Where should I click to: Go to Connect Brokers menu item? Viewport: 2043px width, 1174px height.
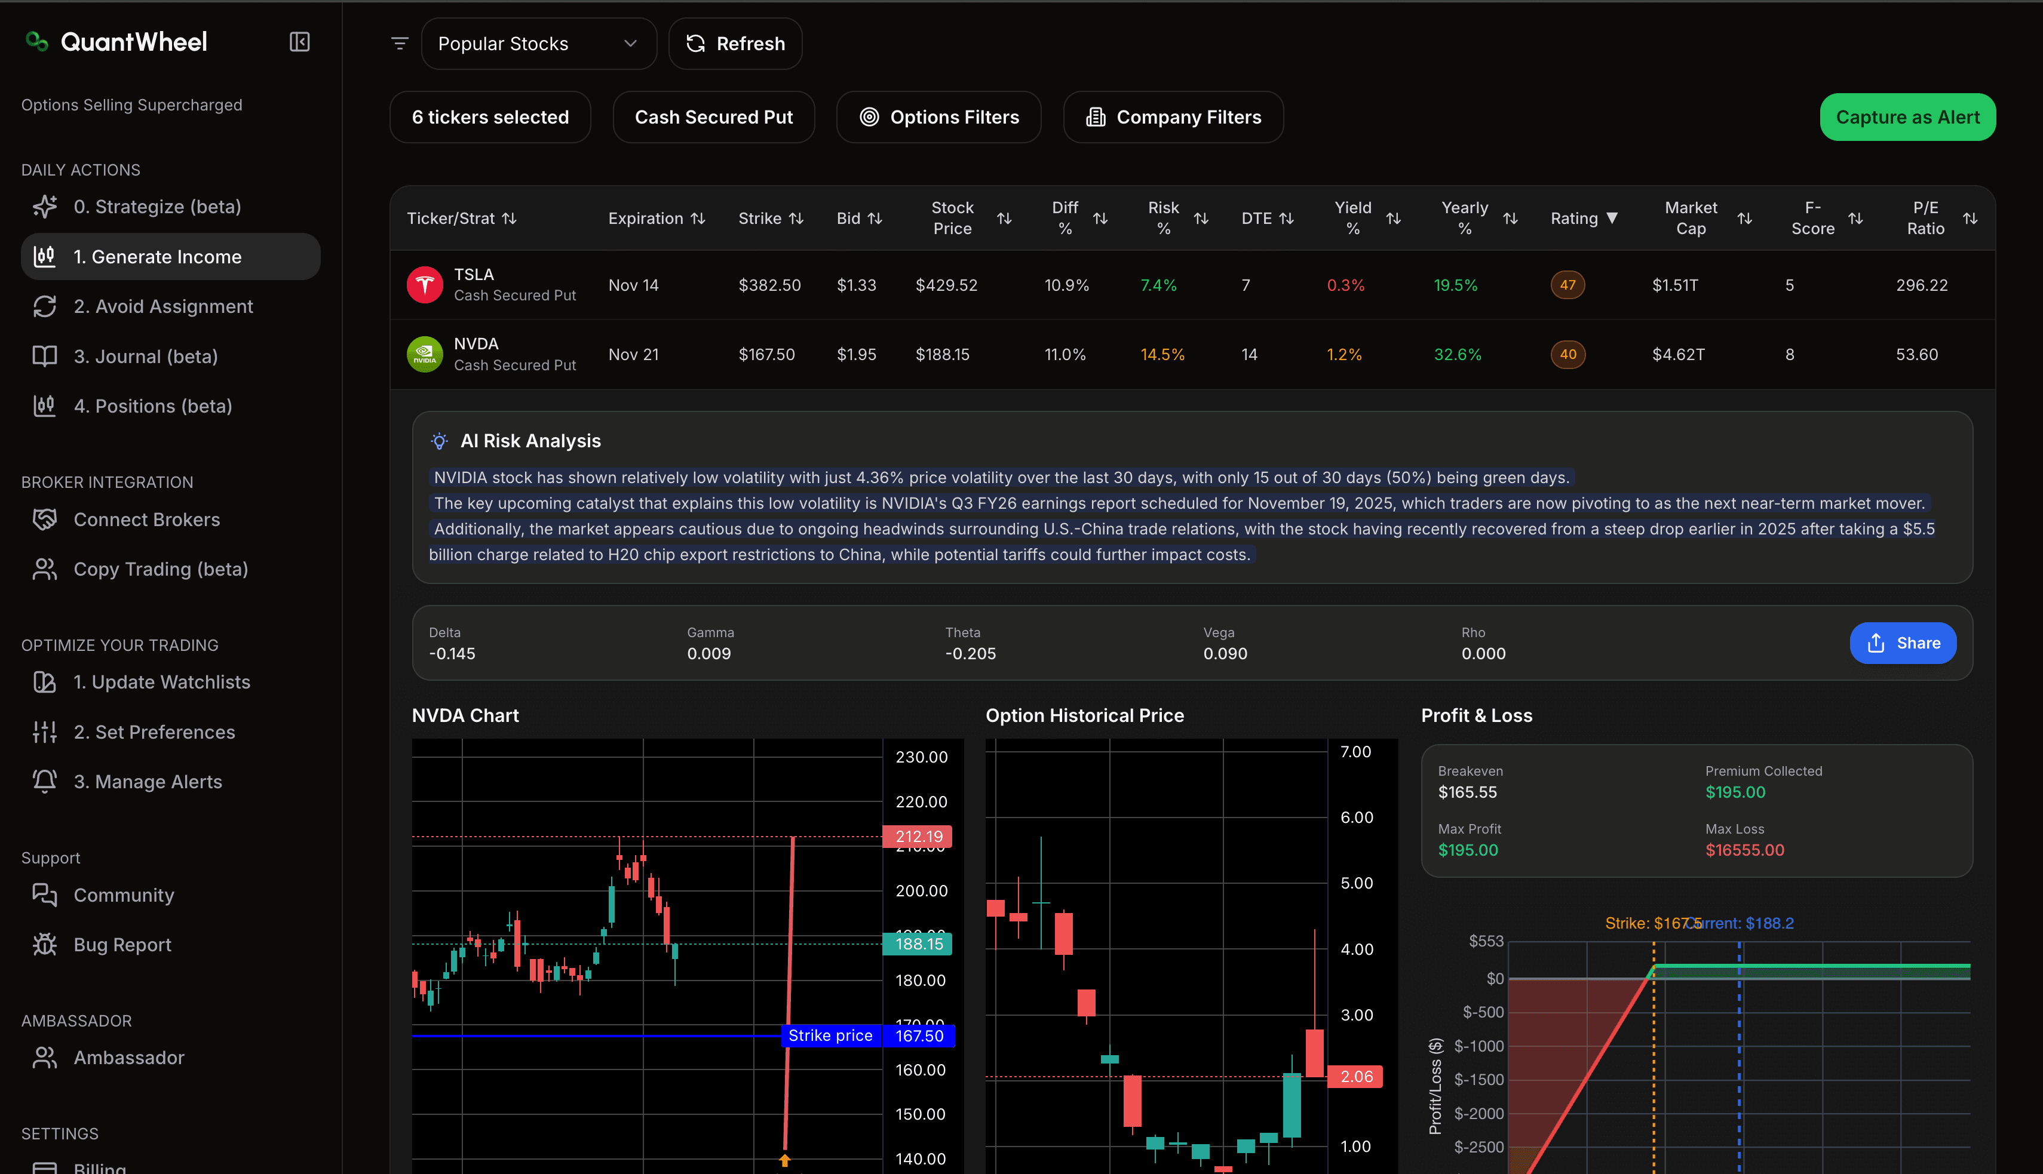171,520
